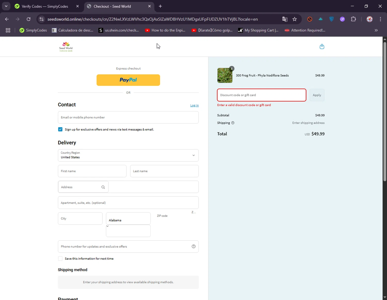Click 'Enter a valid discount code' error text
This screenshot has width=387, height=300.
[244, 105]
